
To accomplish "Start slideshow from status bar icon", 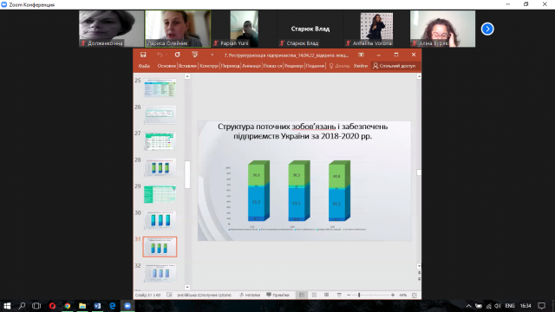I will [339, 295].
